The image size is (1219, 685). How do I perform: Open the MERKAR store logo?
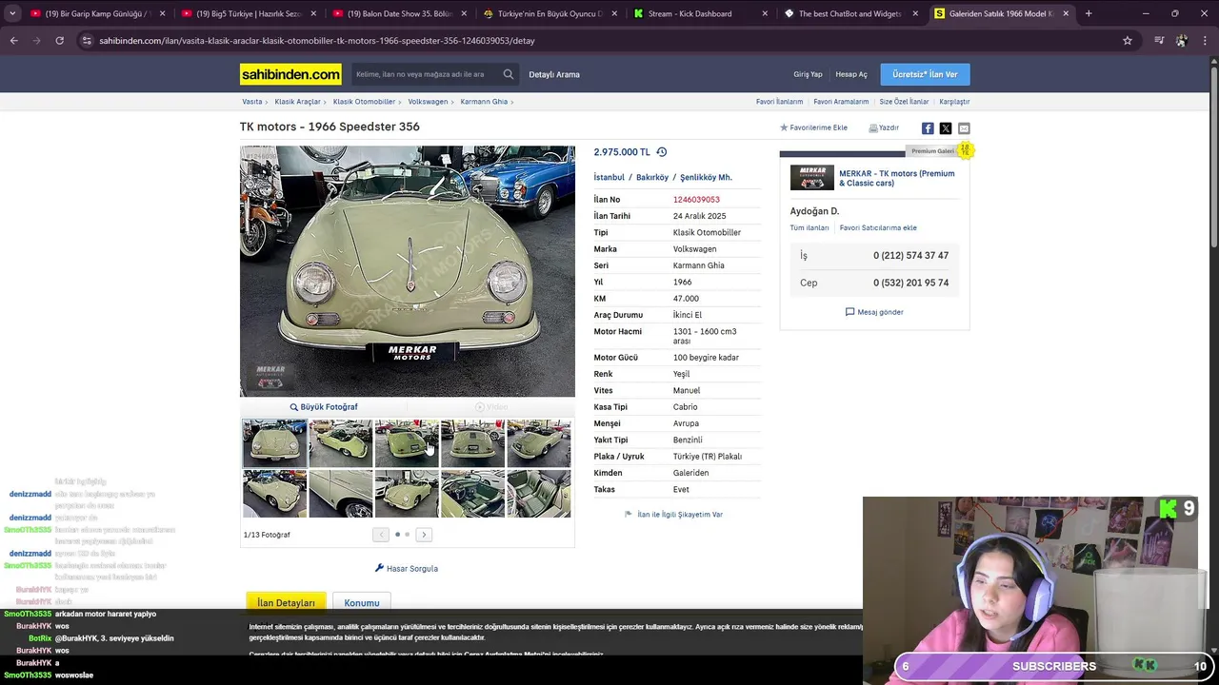[x=812, y=178]
